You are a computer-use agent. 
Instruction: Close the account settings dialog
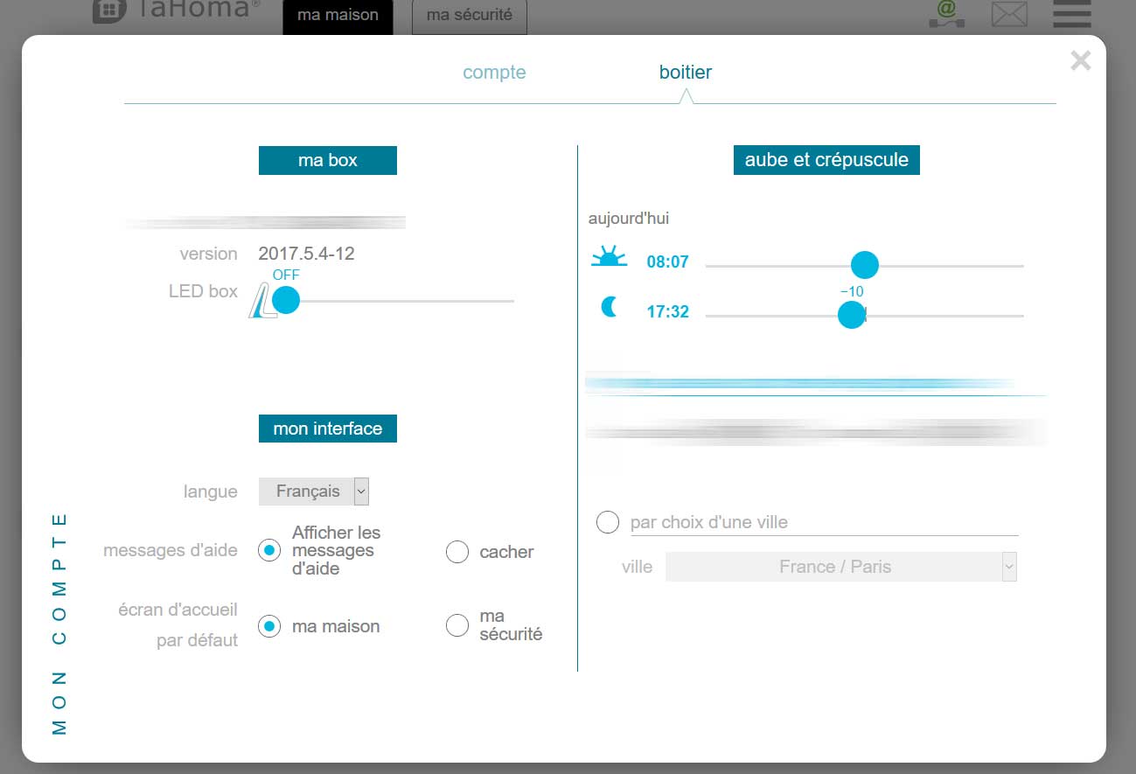1080,60
